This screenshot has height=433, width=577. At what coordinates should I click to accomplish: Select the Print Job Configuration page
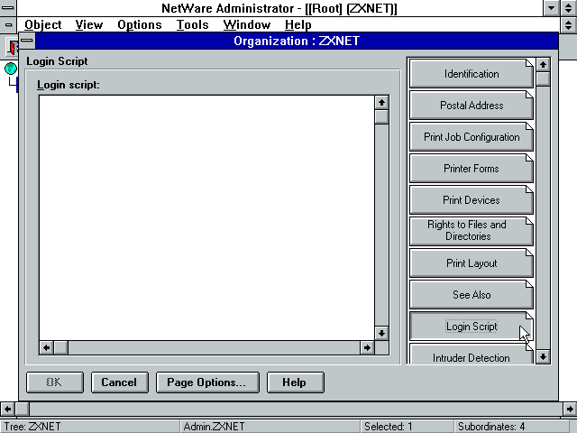(471, 137)
